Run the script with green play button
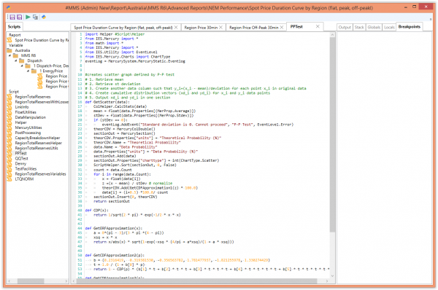438x290 pixels. tap(28, 17)
